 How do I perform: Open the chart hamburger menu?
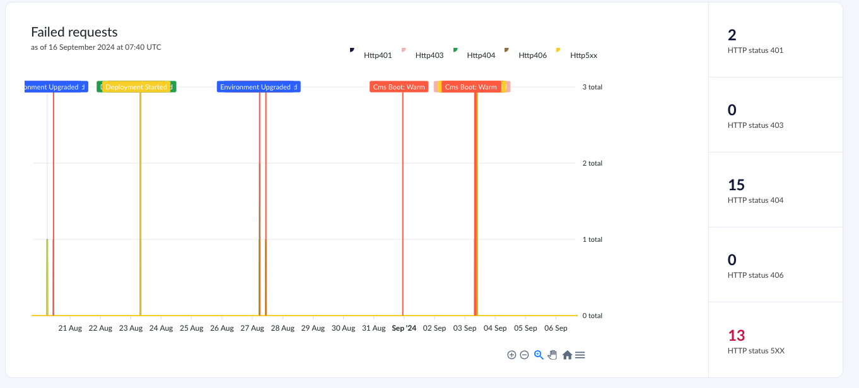click(580, 355)
